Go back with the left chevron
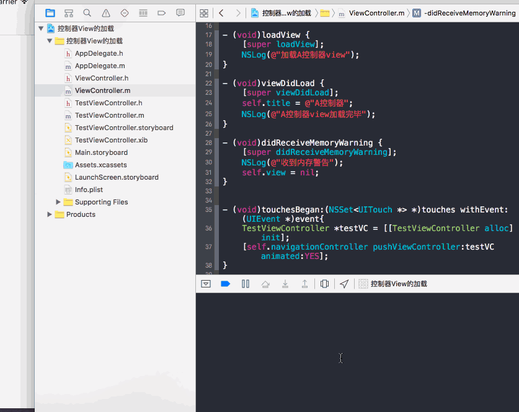 (221, 13)
